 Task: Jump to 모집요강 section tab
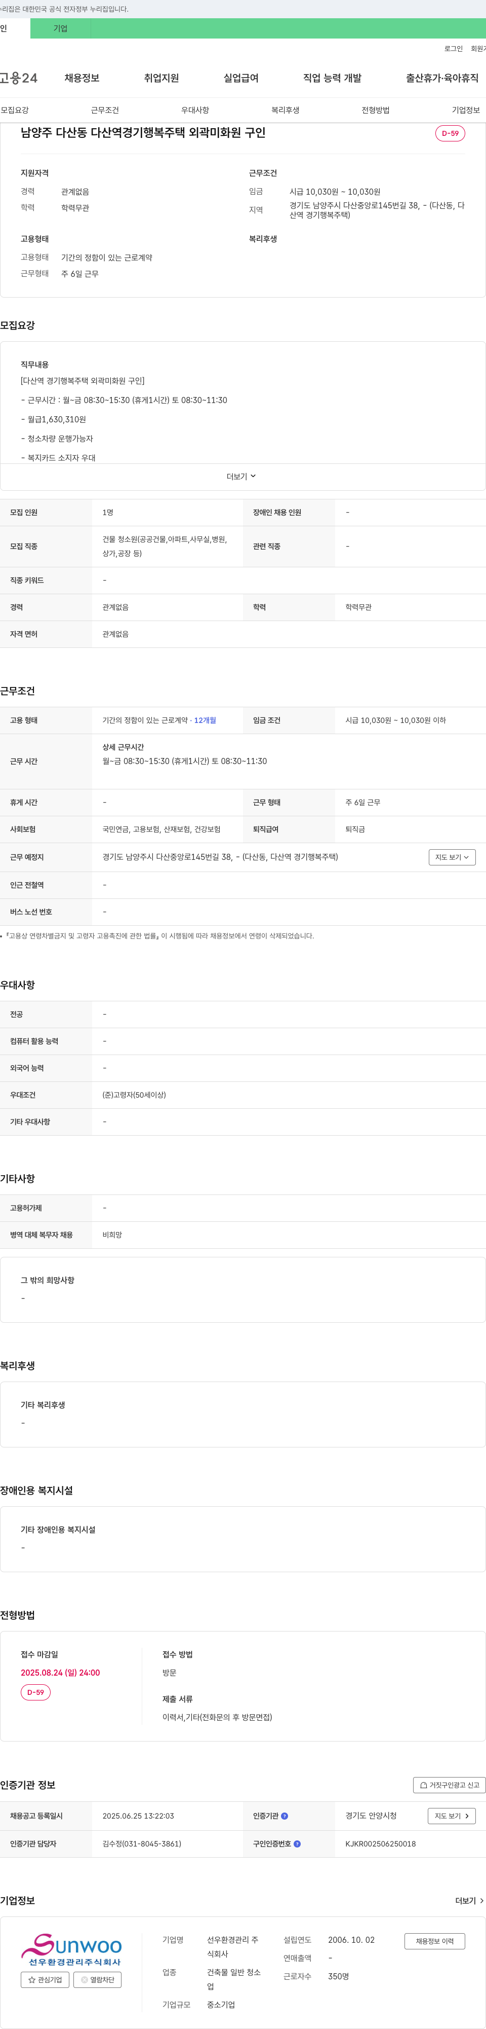coord(15,111)
